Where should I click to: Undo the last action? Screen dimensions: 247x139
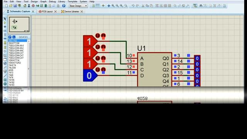[133, 6]
